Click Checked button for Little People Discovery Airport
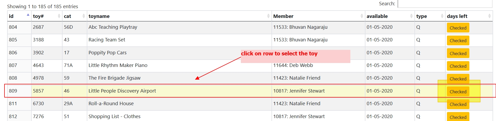Viewport: 496px width, 121px height. pyautogui.click(x=458, y=92)
